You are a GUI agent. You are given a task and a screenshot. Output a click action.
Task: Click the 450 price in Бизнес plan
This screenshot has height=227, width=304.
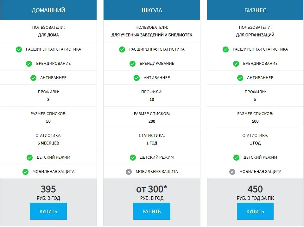[255, 189]
